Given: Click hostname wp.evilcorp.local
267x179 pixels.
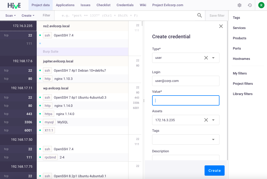Looking at the screenshot, I should (56, 88).
